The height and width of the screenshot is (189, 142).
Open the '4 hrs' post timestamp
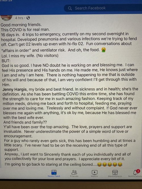(x=19, y=18)
